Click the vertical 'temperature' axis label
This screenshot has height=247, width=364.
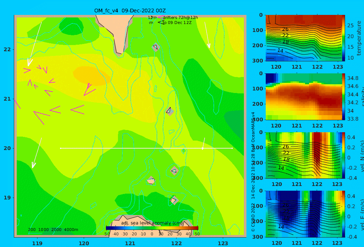pyautogui.click(x=359, y=38)
